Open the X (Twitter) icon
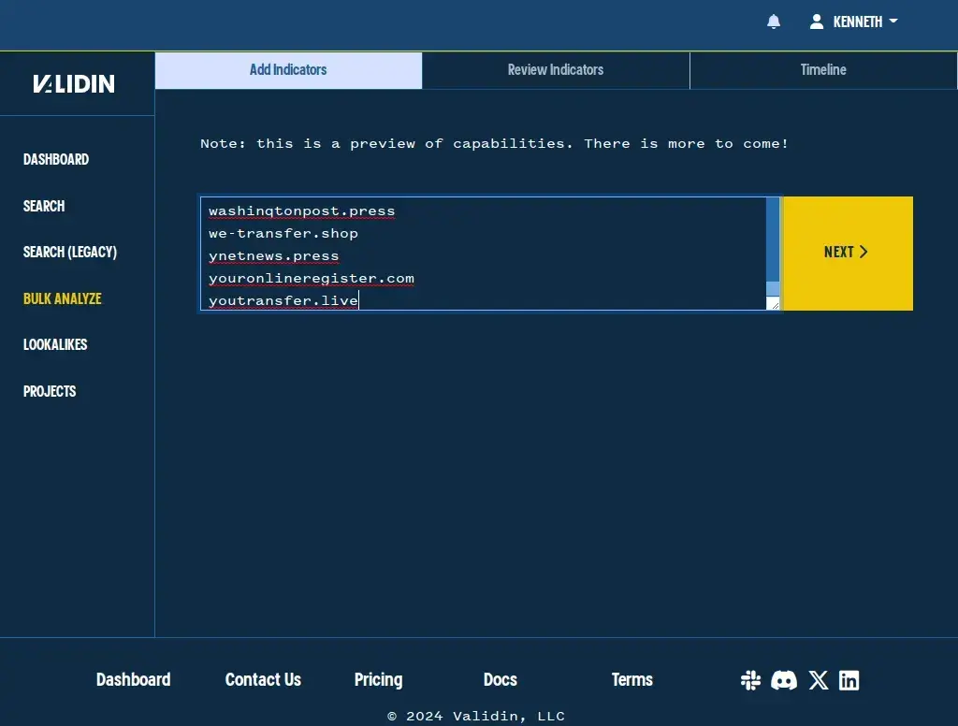Image resolution: width=958 pixels, height=726 pixels. (819, 680)
